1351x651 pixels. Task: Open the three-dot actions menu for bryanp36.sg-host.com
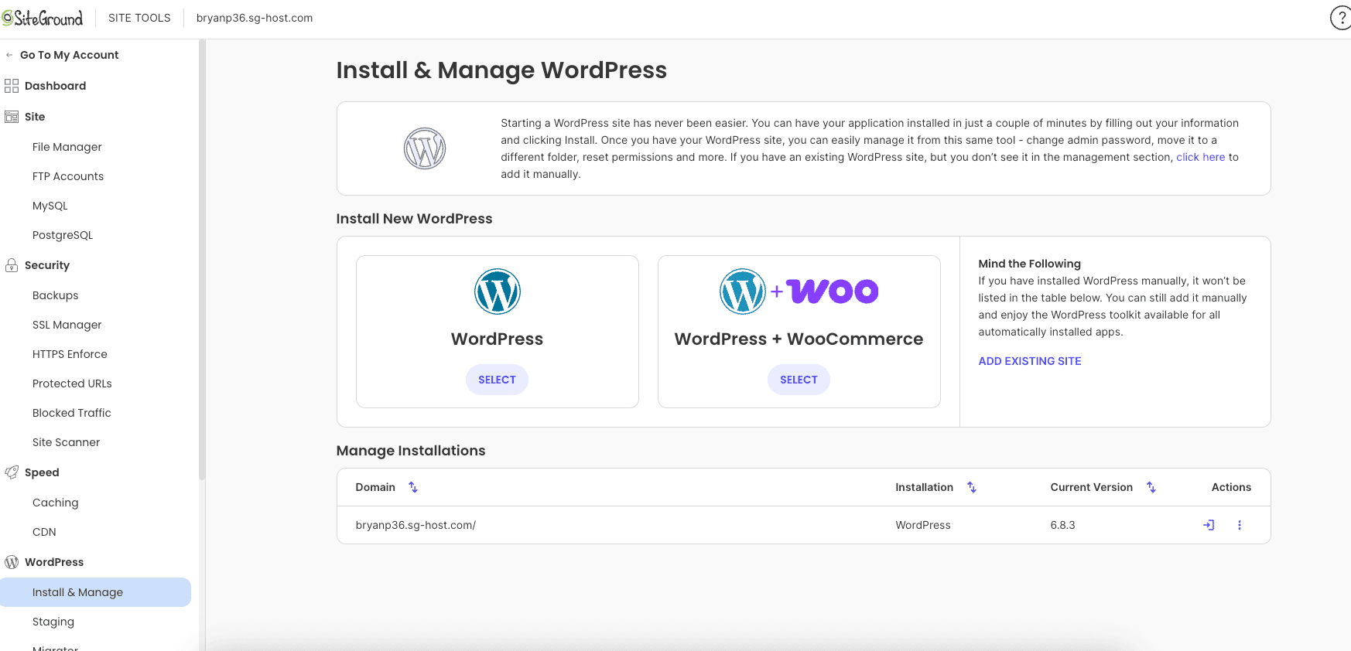tap(1240, 525)
